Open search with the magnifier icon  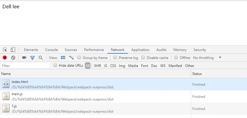41,58
